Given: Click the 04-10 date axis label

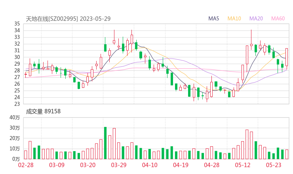Looking at the screenshot, I should pyautogui.click(x=150, y=165).
